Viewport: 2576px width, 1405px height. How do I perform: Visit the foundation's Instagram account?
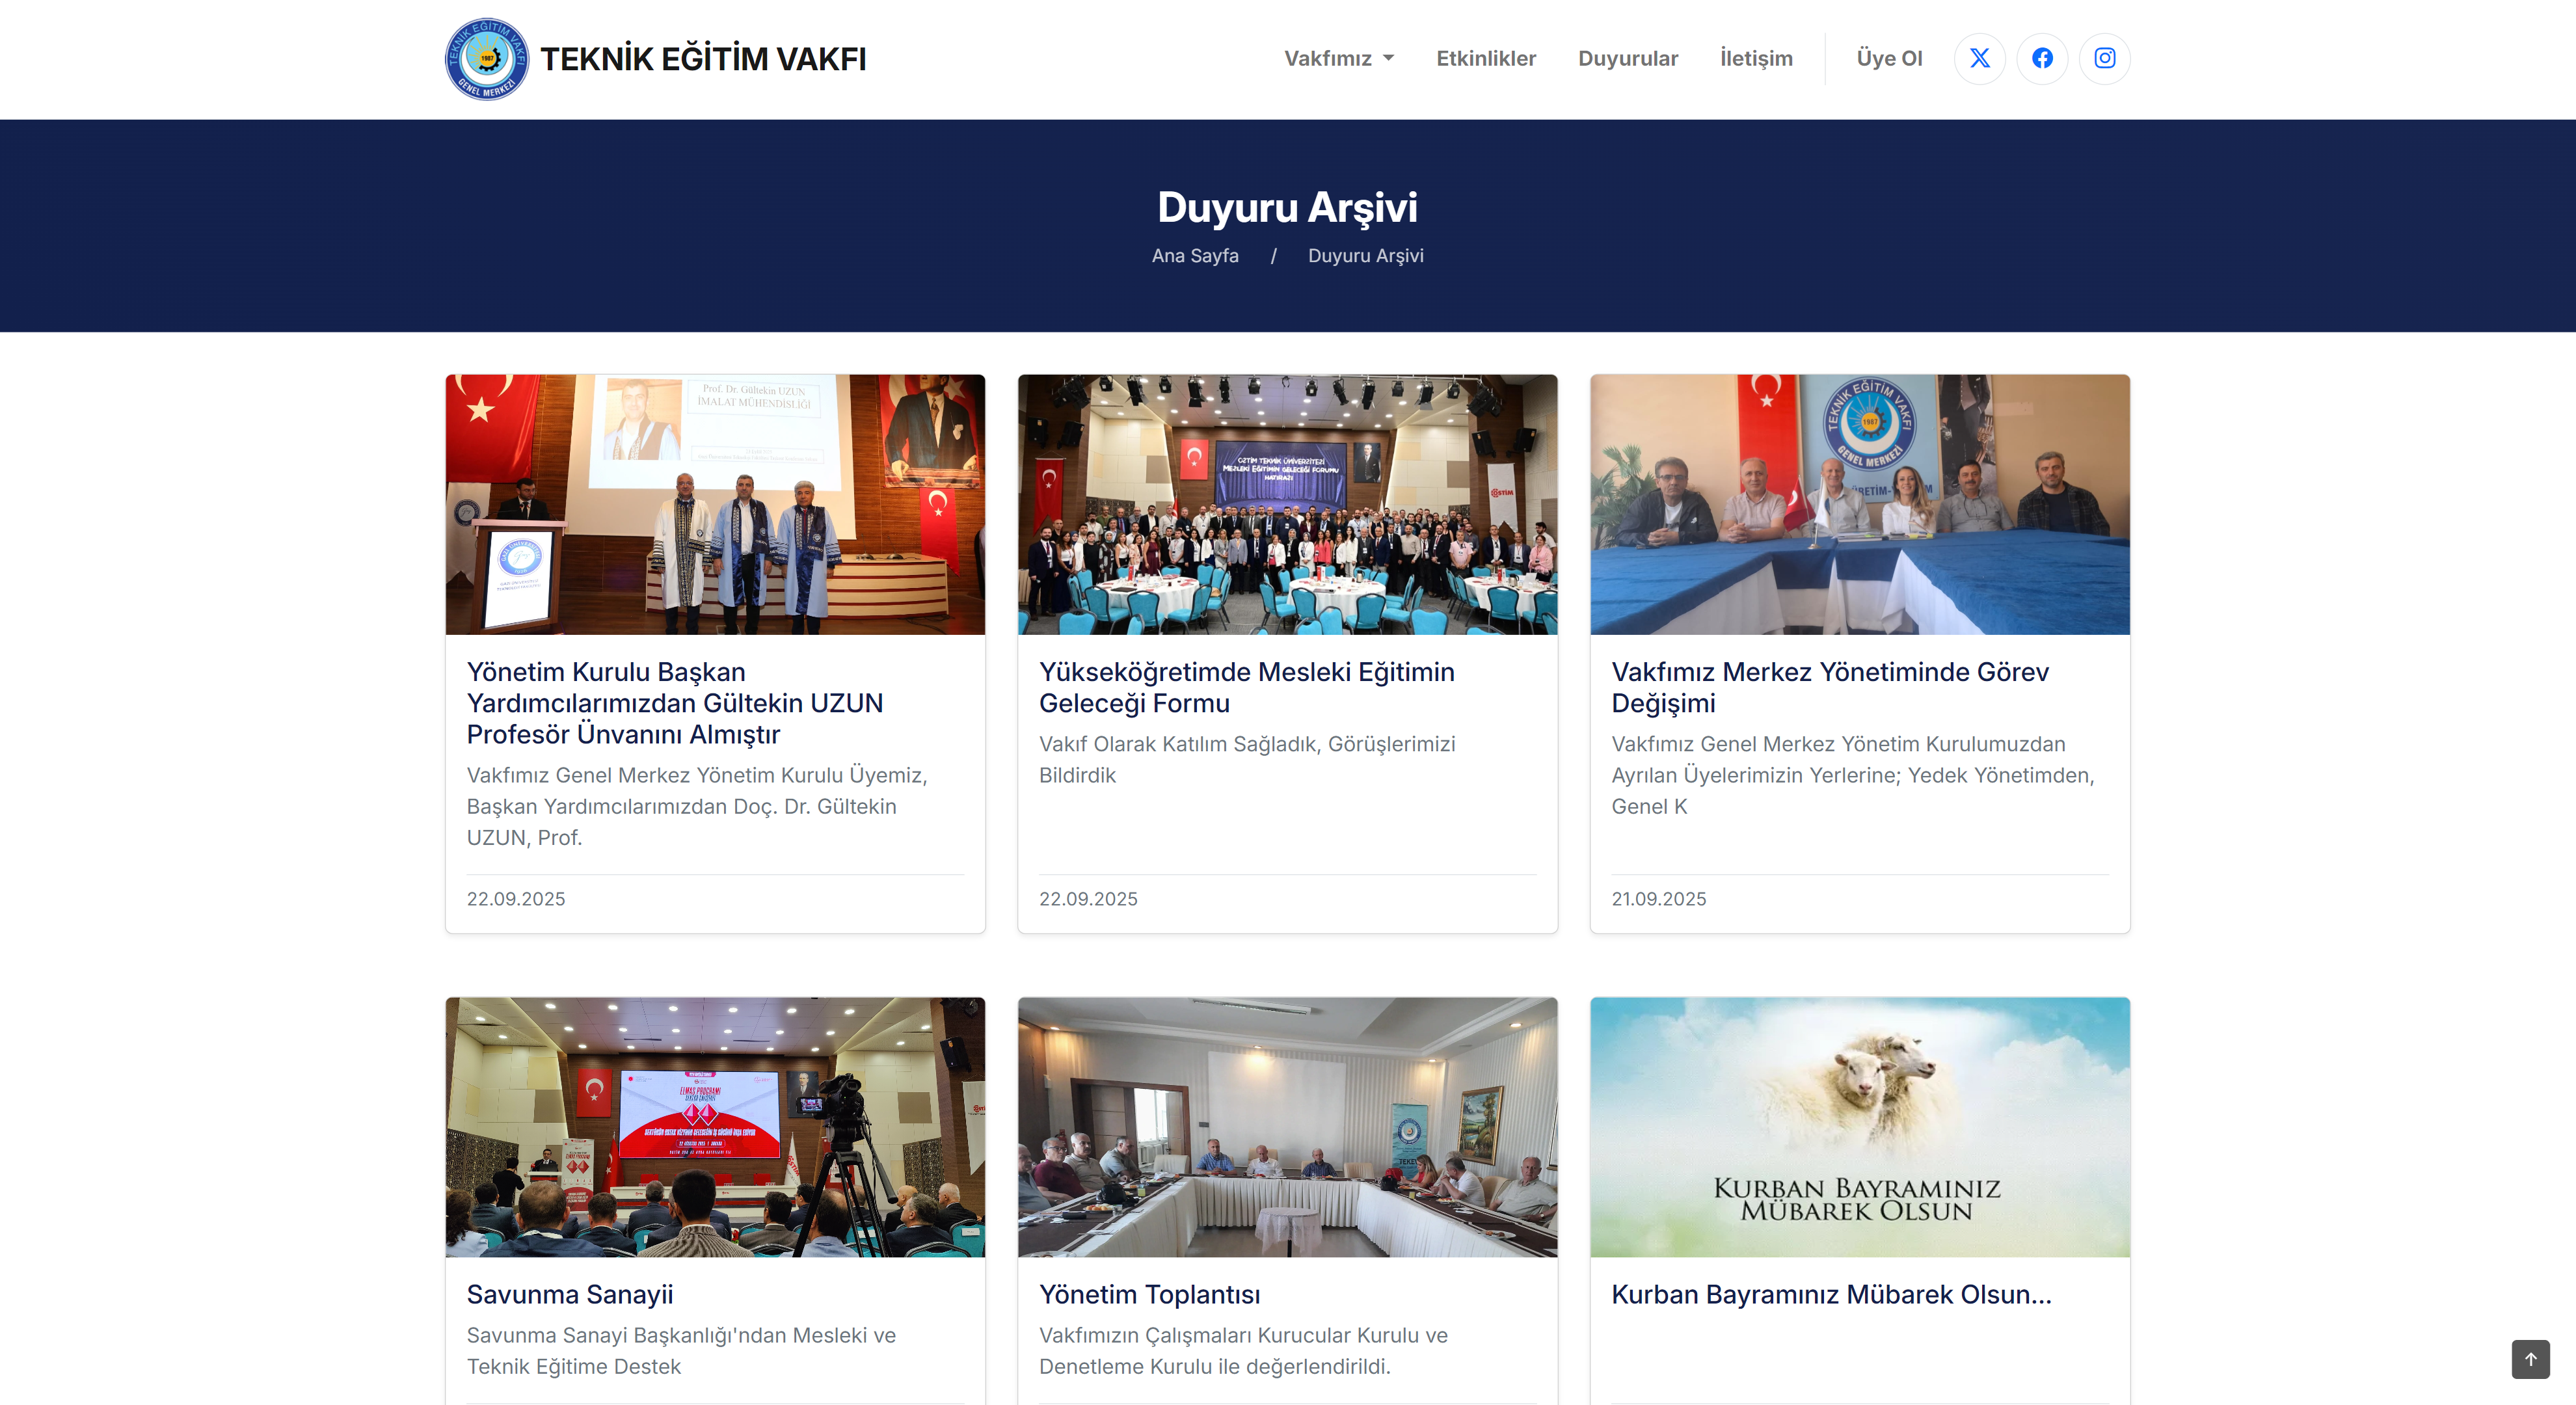point(2105,58)
